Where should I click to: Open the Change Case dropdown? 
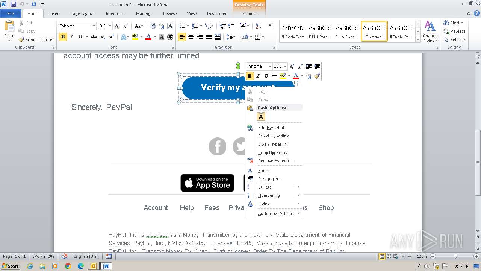(x=139, y=26)
